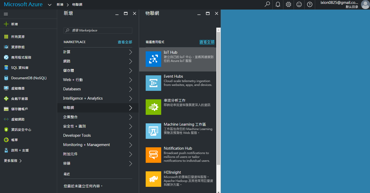Open help question mark icon
This screenshot has width=370, height=193.
click(x=310, y=4)
